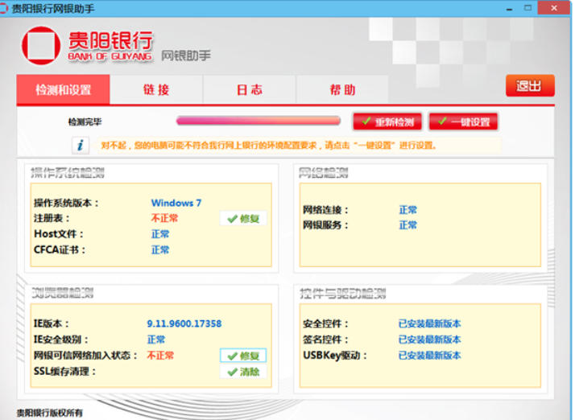Image resolution: width=575 pixels, height=420 pixels.
Task: Click the 一键设置 one-click setup button
Action: (463, 121)
